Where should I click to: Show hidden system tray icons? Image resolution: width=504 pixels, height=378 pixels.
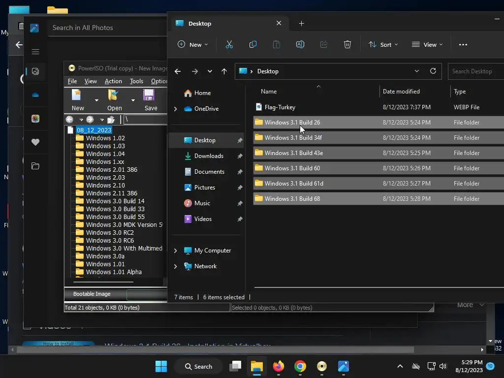[x=400, y=366]
